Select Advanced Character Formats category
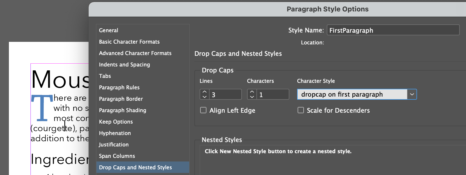Screen dimensions: 466x175 [143, 53]
